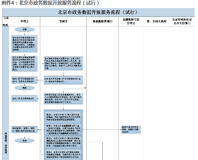
Task: Click the 开始 start oval
Action: tap(25, 29)
